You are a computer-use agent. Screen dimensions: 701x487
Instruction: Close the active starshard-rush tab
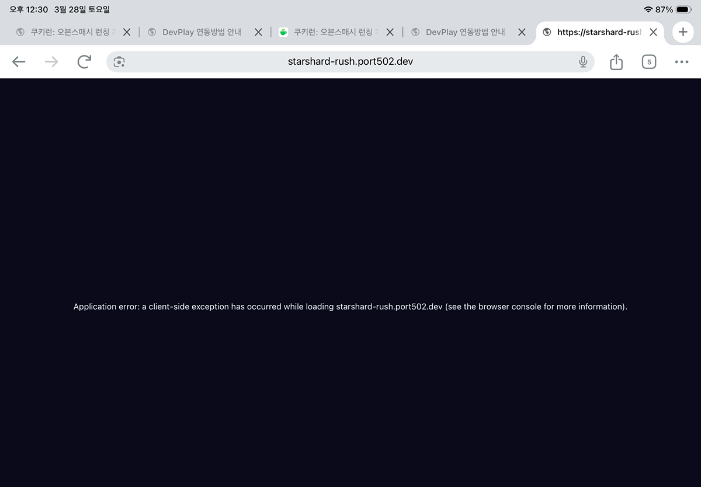coord(653,32)
